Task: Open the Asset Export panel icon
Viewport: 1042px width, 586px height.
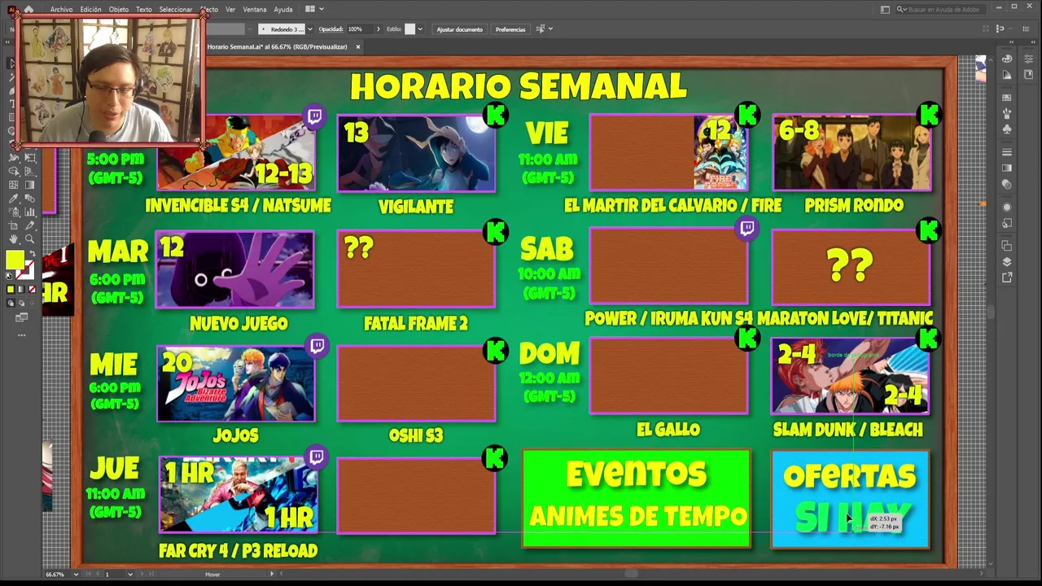Action: click(x=1007, y=277)
